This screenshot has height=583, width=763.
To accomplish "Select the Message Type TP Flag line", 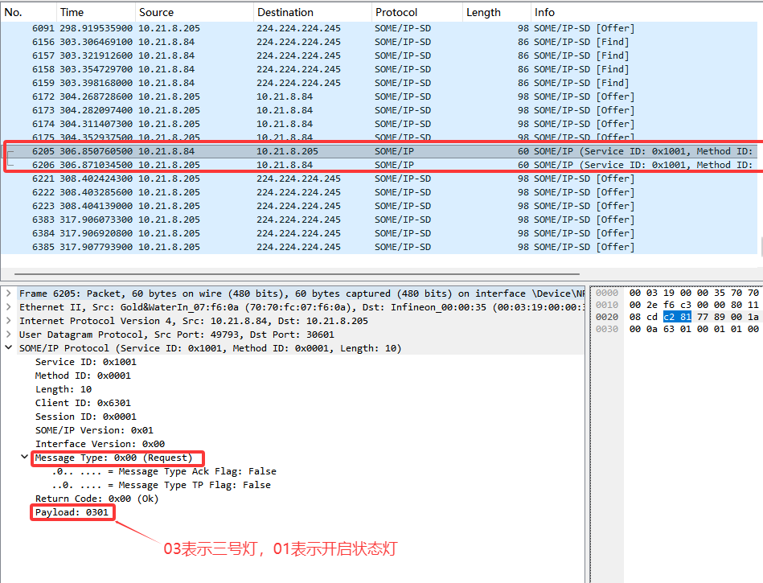I will click(161, 485).
